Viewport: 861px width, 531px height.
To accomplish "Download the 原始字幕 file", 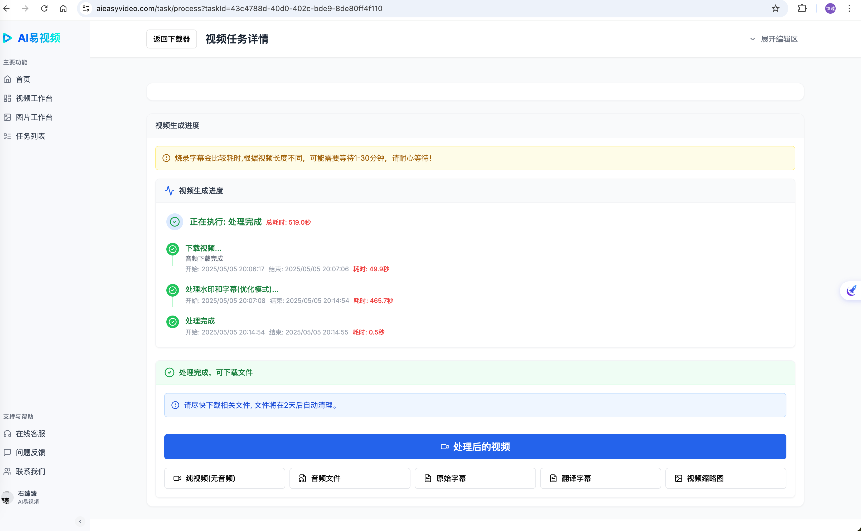I will (475, 478).
